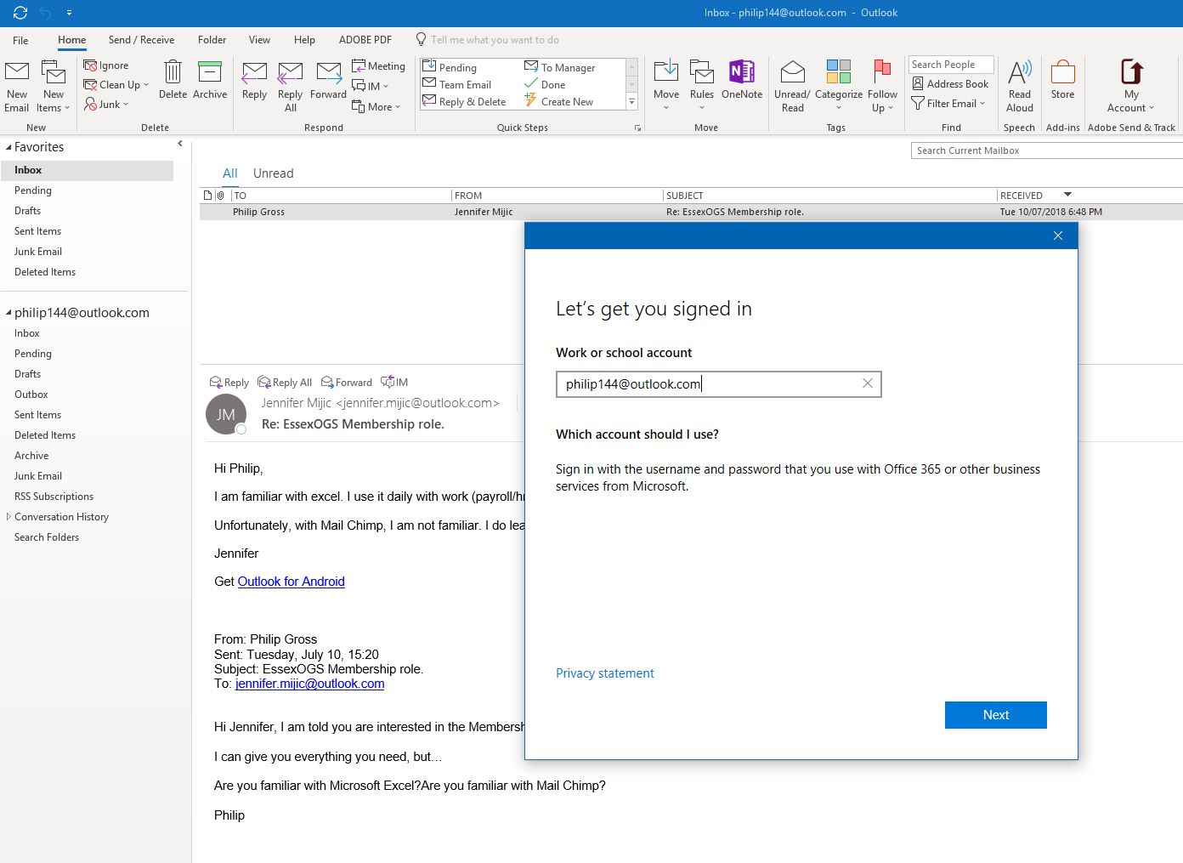This screenshot has width=1183, height=863.
Task: Open the Outlook for Android link
Action: pyautogui.click(x=291, y=582)
